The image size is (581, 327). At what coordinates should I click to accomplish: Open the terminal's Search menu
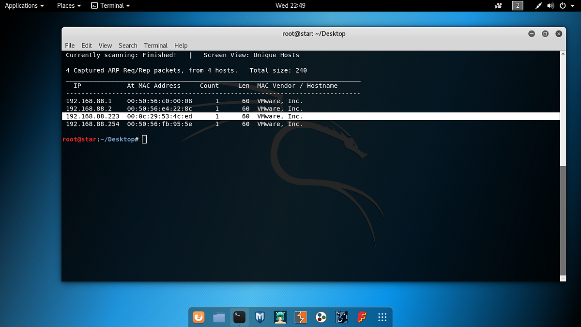pyautogui.click(x=128, y=46)
